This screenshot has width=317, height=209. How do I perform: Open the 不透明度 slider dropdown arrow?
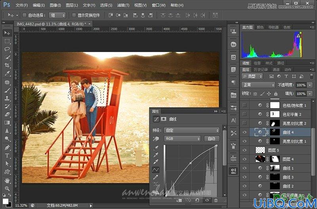(x=310, y=85)
